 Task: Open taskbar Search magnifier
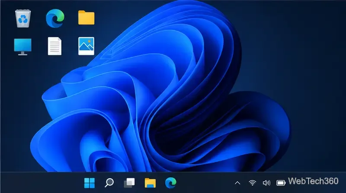coord(109,183)
